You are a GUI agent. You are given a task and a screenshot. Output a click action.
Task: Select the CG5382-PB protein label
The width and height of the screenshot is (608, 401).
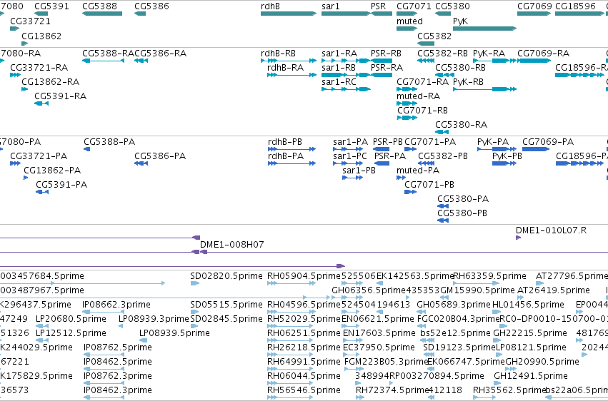point(443,156)
